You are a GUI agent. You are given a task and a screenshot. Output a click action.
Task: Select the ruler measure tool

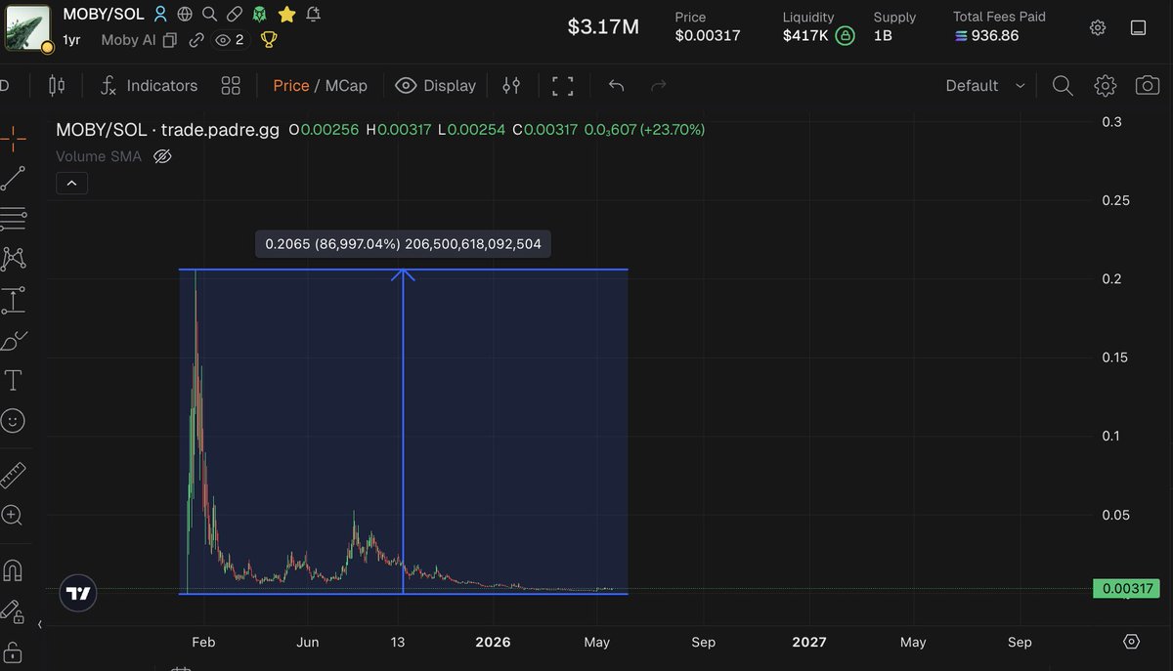coord(13,475)
